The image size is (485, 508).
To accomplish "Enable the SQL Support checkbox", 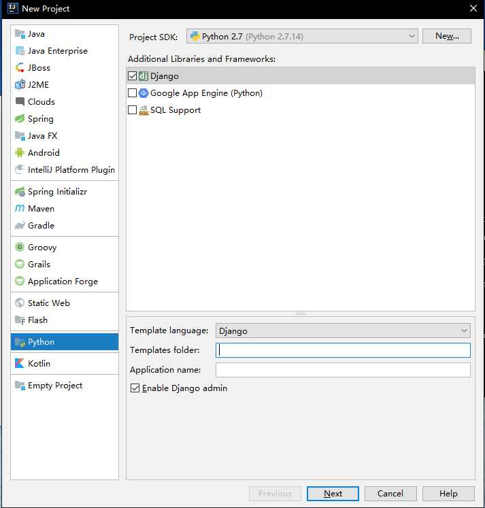I will 132,110.
